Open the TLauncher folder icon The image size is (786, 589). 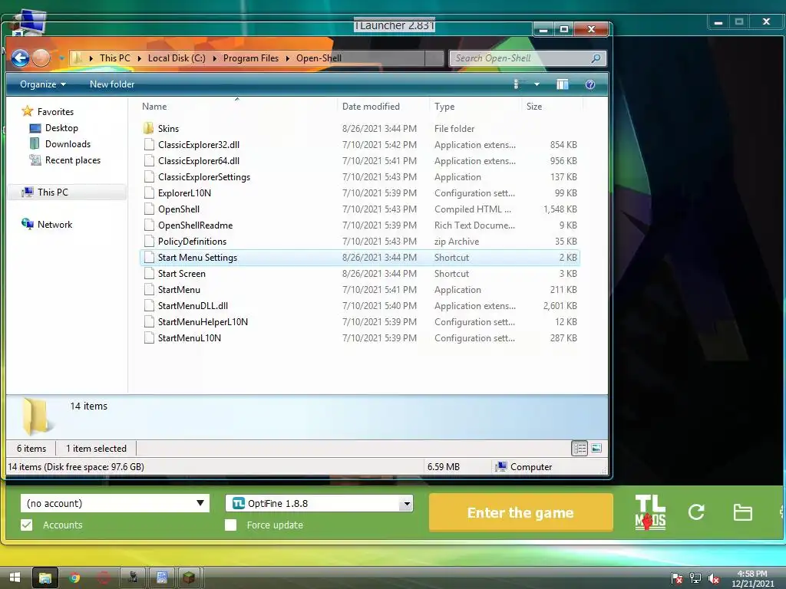pyautogui.click(x=742, y=512)
